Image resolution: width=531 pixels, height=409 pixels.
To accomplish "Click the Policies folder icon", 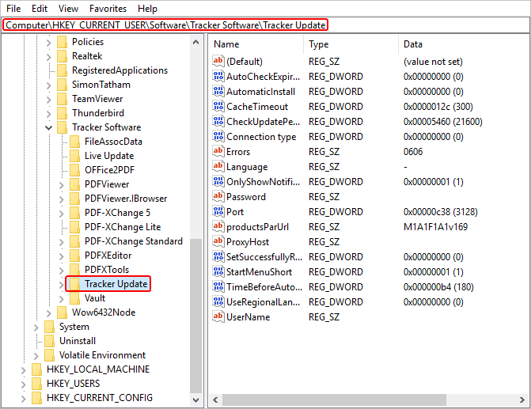I will pyautogui.click(x=62, y=42).
